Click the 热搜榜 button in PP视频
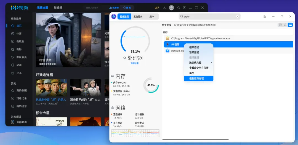298x145 pixels. (114, 8)
